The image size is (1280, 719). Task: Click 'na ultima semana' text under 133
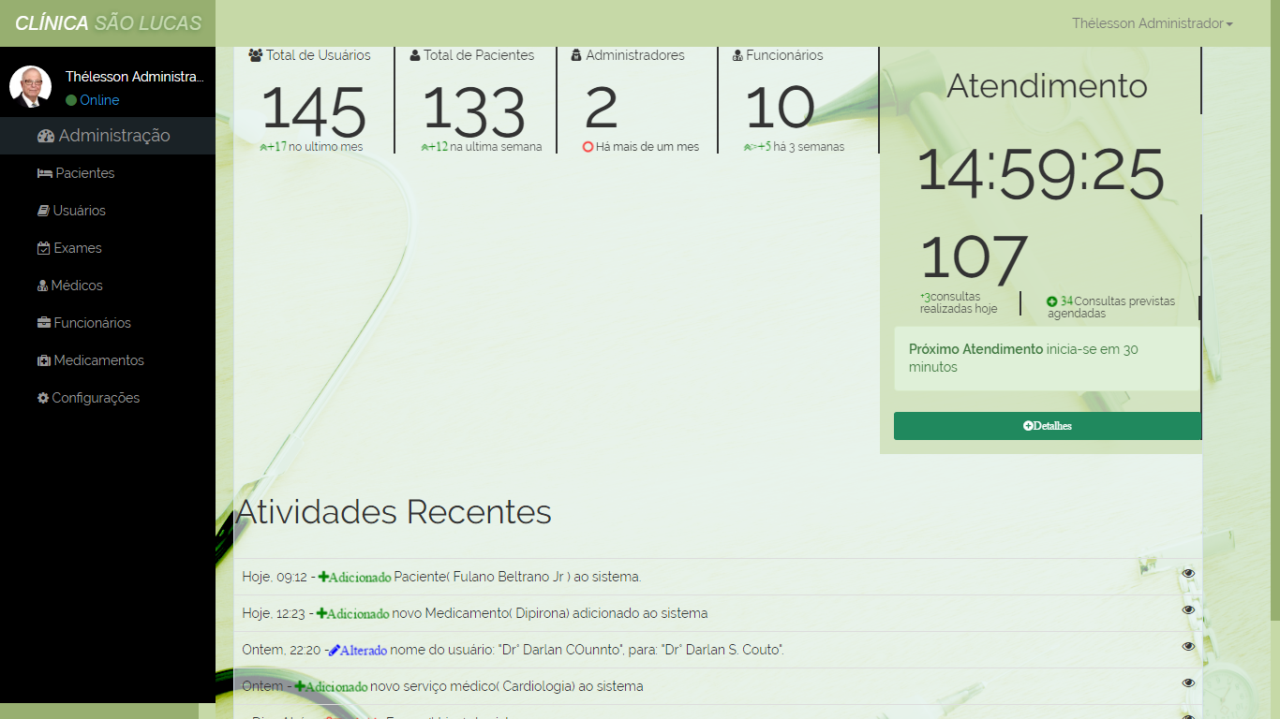pos(496,147)
